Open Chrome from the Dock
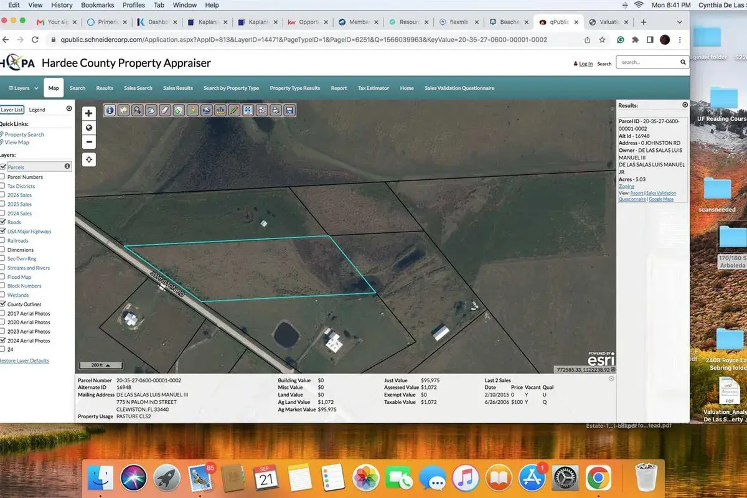 pyautogui.click(x=599, y=478)
